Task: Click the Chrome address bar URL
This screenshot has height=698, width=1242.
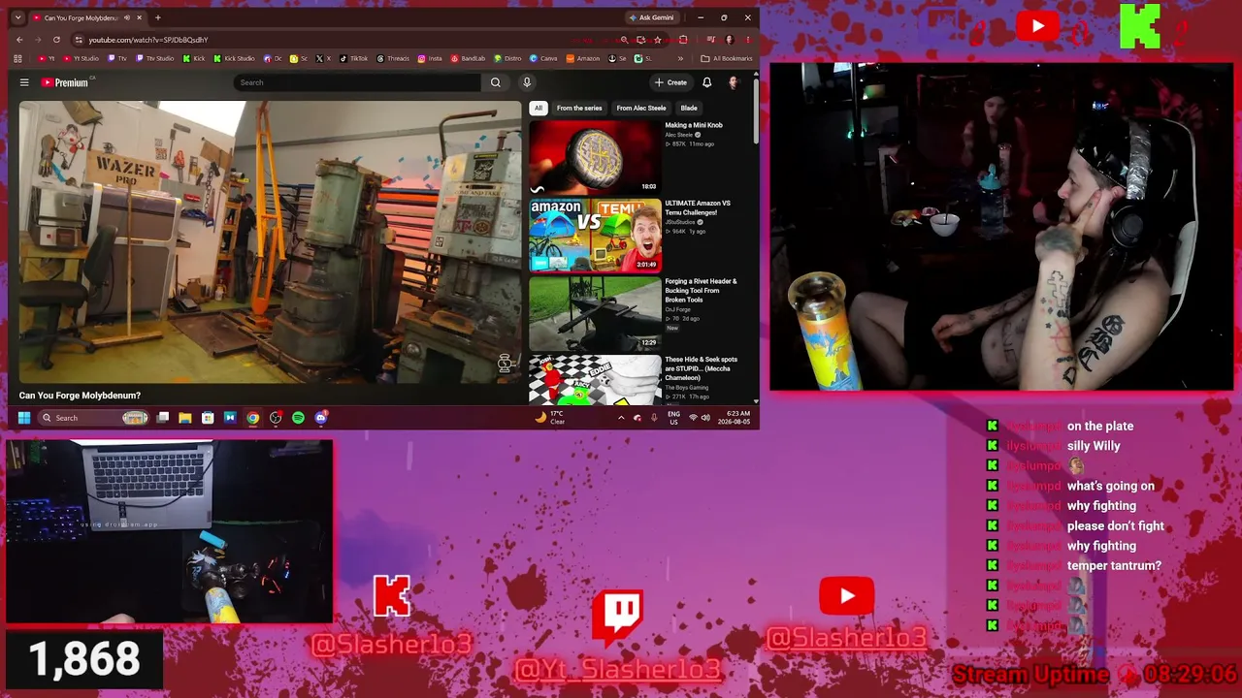Action: pos(148,40)
